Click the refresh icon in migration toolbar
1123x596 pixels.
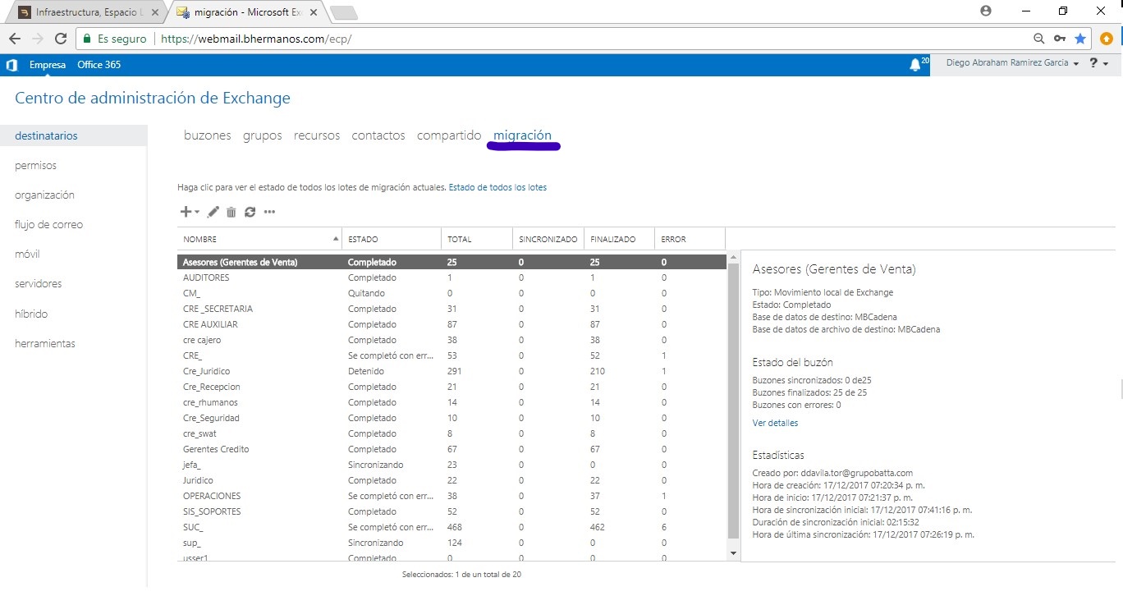coord(250,212)
